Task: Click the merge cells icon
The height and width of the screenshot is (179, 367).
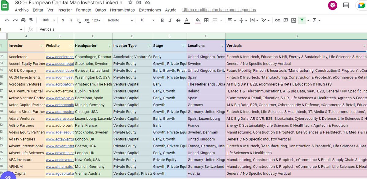Action: pyautogui.click(x=215, y=20)
